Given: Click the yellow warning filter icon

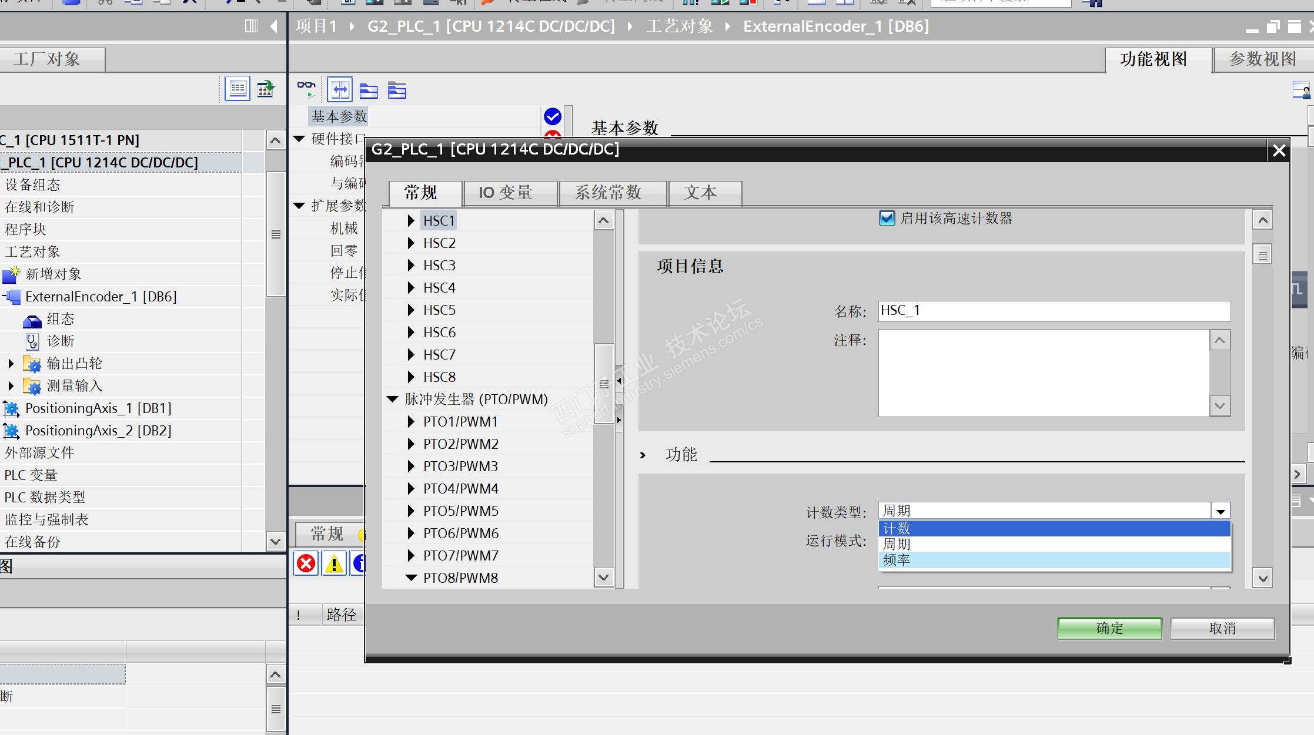Looking at the screenshot, I should (334, 564).
